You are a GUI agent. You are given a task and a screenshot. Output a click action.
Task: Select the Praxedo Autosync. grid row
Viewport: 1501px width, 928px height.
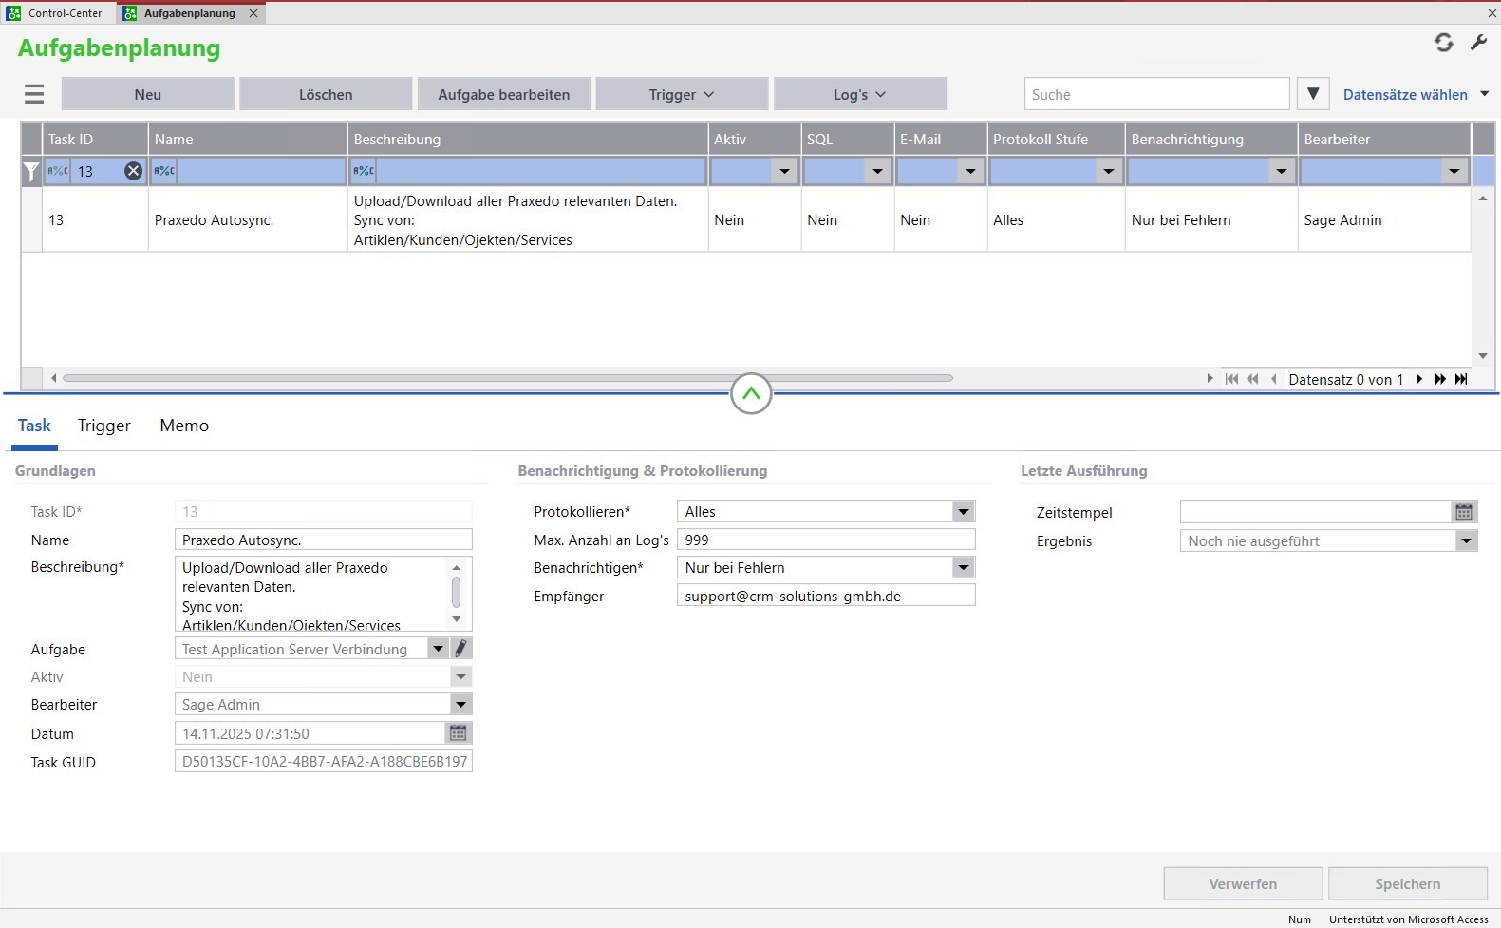746,219
